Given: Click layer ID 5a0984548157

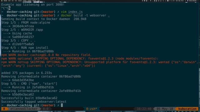Looking at the screenshot, I should [x=23, y=37].
